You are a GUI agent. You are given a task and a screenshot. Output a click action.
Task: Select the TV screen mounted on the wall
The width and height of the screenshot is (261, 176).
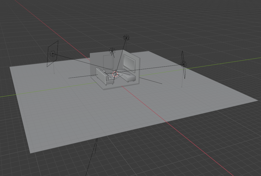point(129,63)
